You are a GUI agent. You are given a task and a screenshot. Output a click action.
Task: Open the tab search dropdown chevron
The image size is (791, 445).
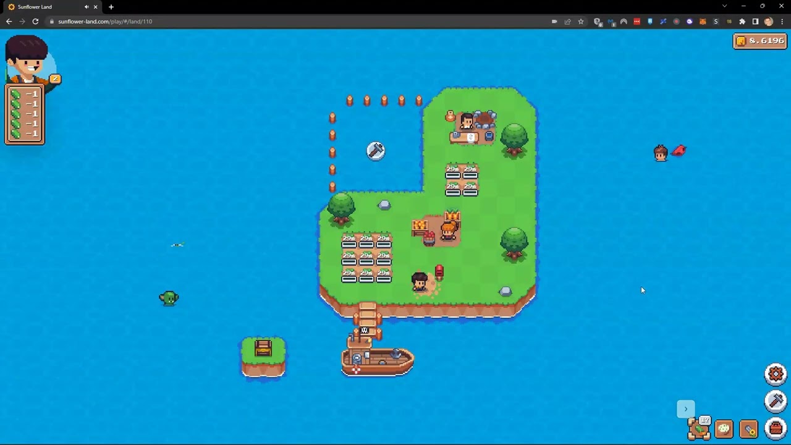(x=724, y=6)
